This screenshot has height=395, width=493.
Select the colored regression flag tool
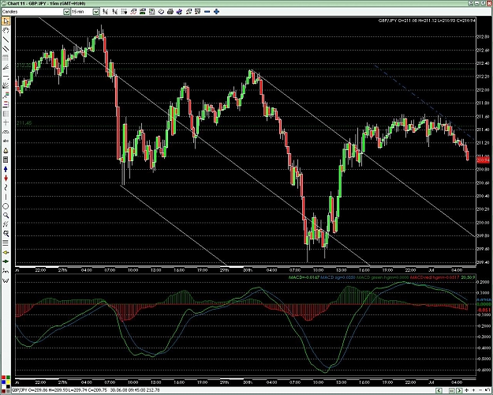click(x=6, y=95)
